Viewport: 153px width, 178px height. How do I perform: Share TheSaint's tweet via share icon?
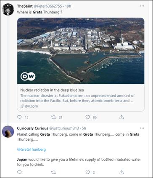[121, 117]
